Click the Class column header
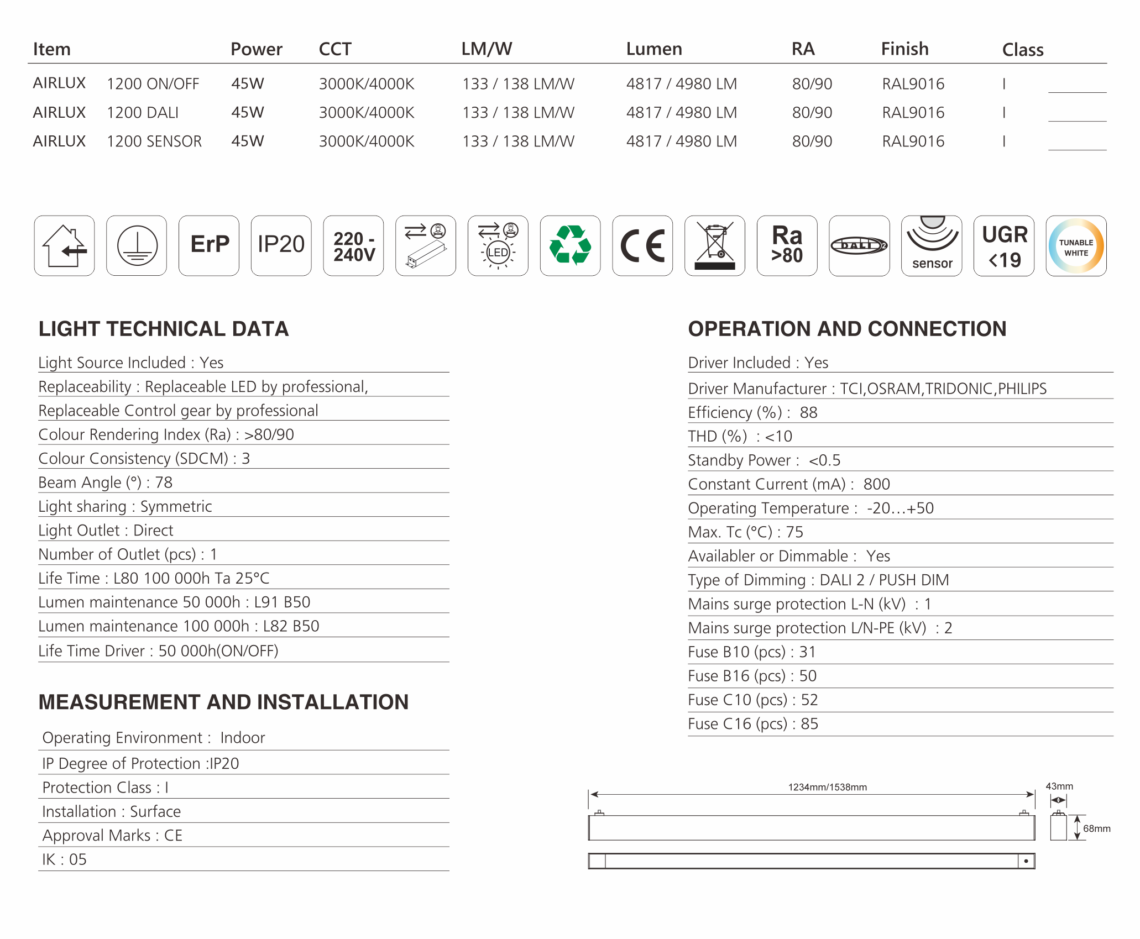This screenshot has height=939, width=1140. coord(1023,50)
